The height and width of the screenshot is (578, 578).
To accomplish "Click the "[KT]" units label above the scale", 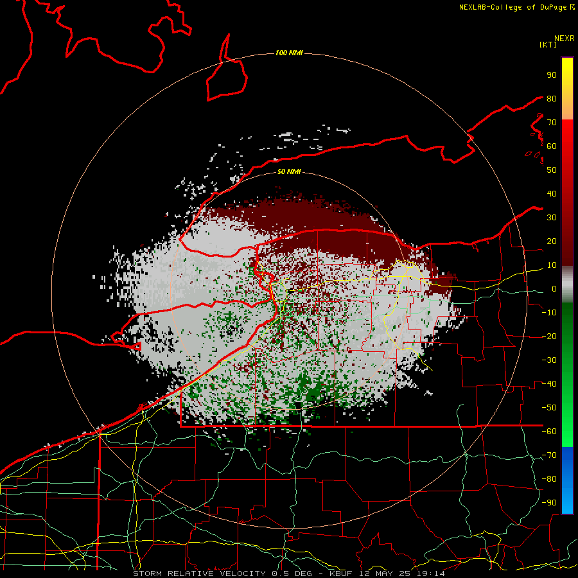I will [548, 44].
